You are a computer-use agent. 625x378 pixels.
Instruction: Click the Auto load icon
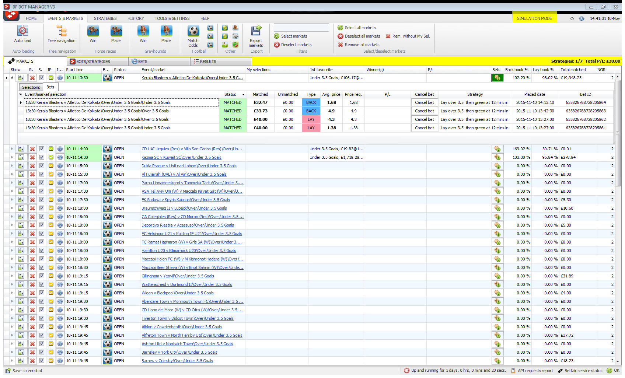pos(22,31)
